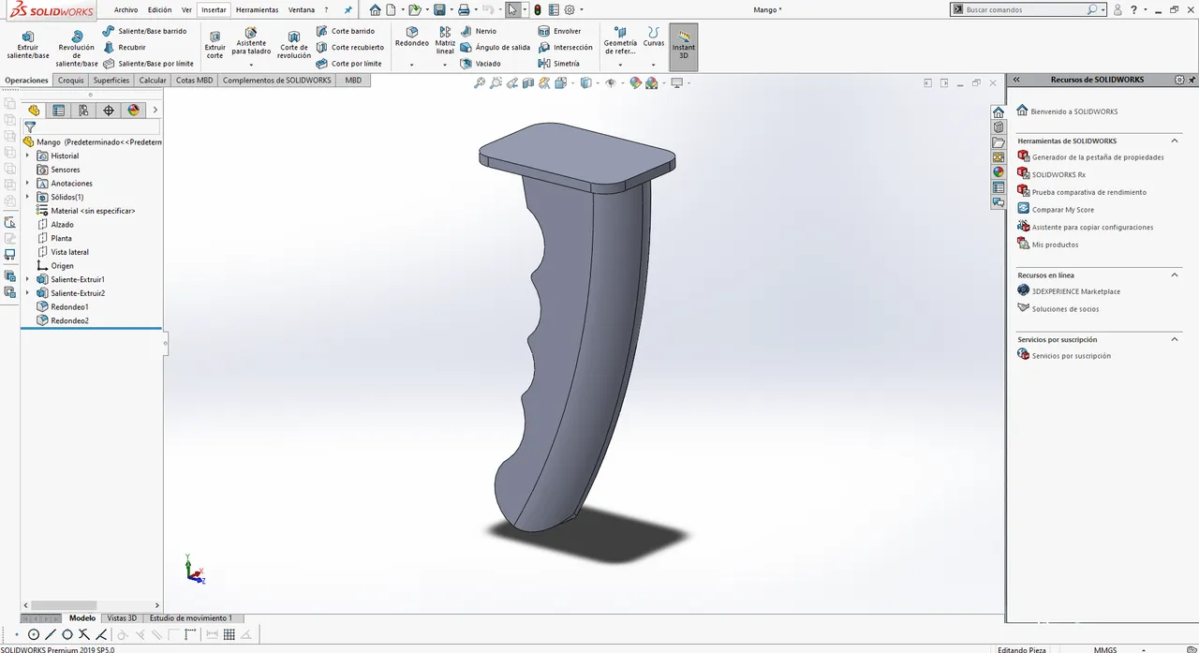The height and width of the screenshot is (653, 1199).
Task: Click the Print icon in the top toolbar
Action: [463, 9]
